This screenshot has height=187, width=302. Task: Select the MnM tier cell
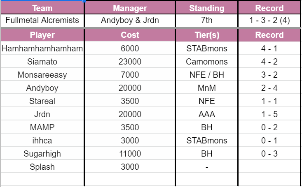click(x=207, y=88)
